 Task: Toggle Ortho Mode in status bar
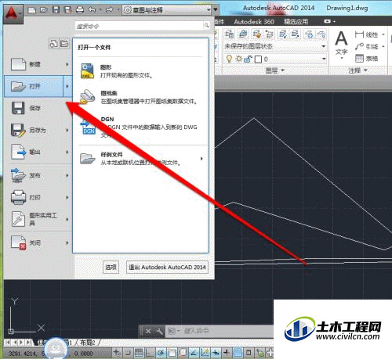coord(150,353)
